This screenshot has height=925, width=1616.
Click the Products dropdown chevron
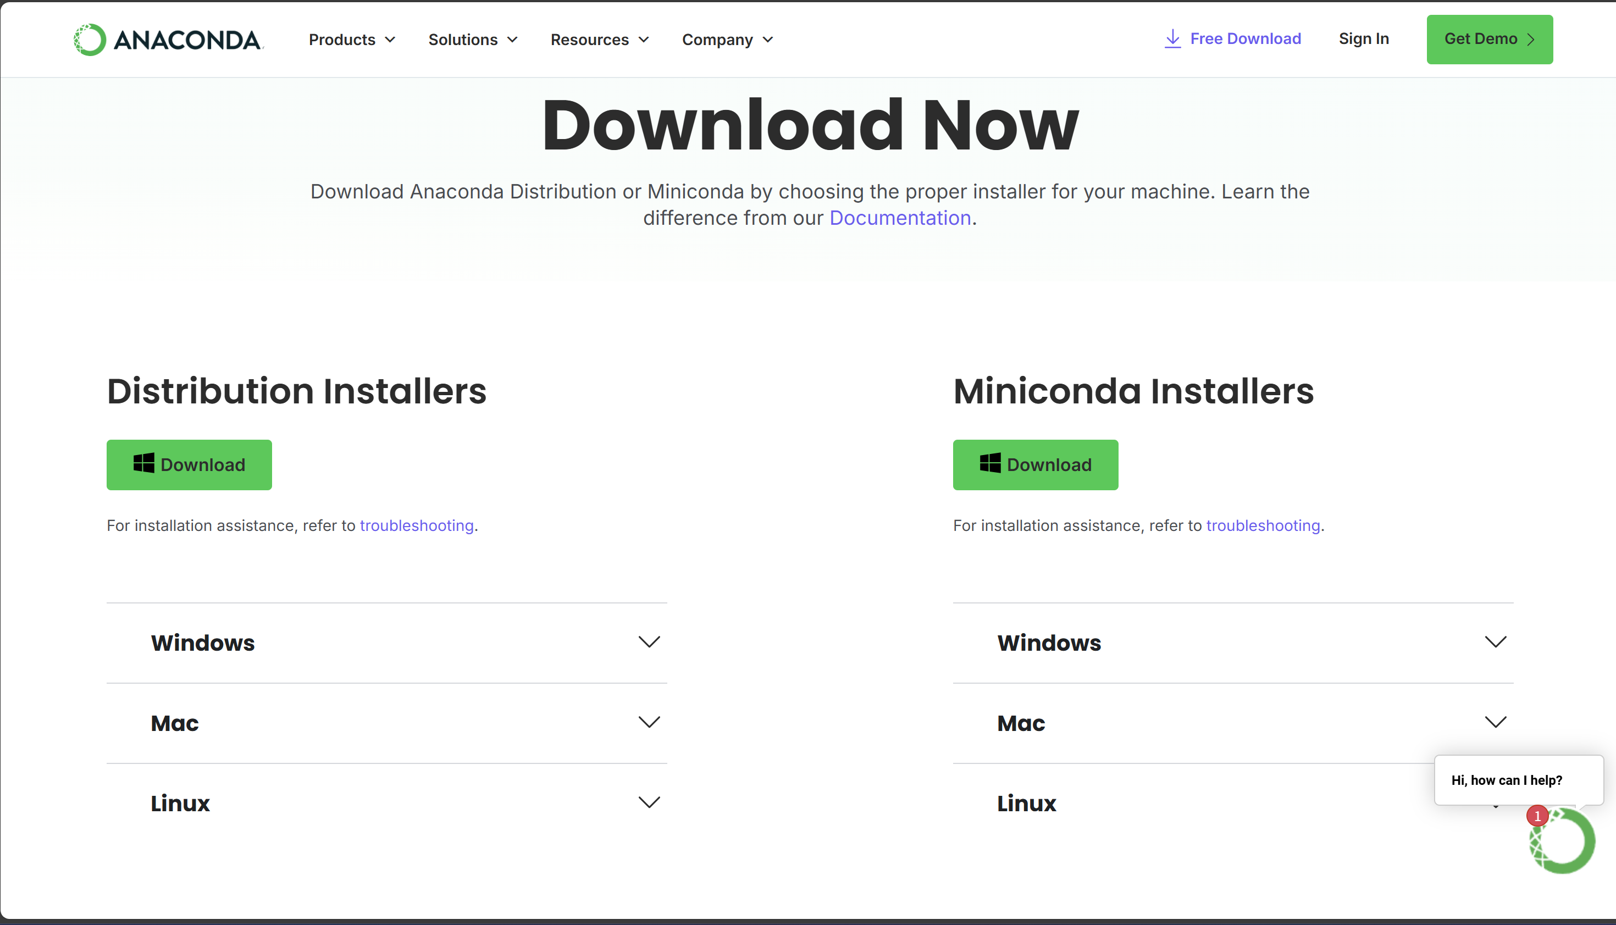(x=390, y=40)
